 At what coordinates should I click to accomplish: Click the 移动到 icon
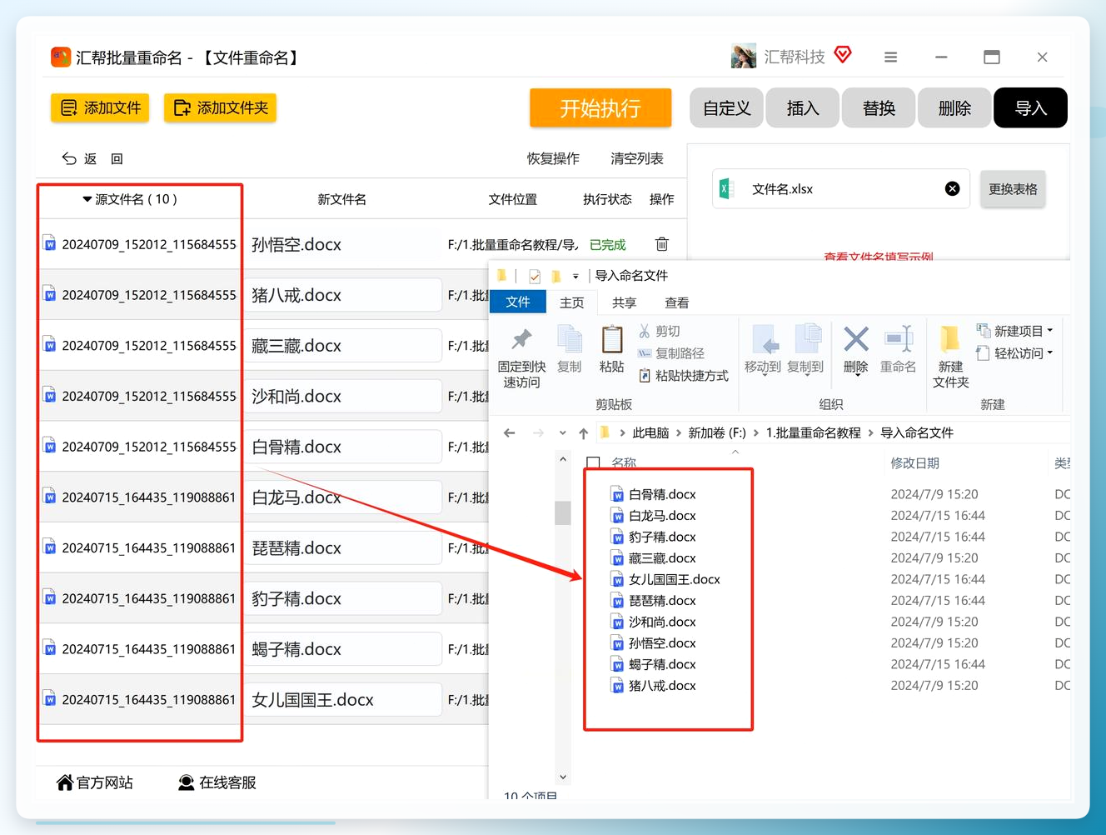[765, 340]
